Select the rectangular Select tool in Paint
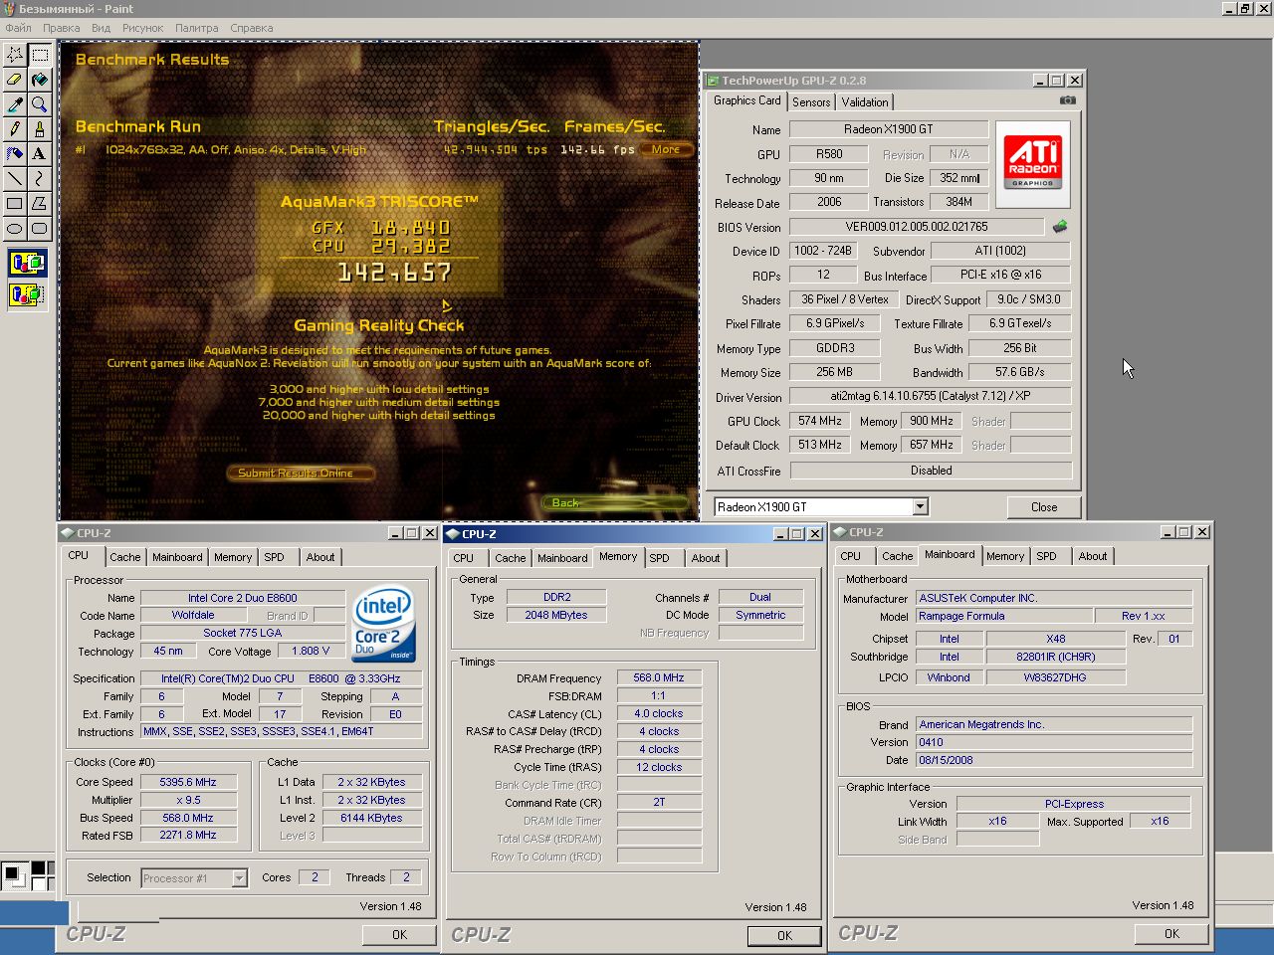This screenshot has width=1274, height=955. click(x=40, y=54)
